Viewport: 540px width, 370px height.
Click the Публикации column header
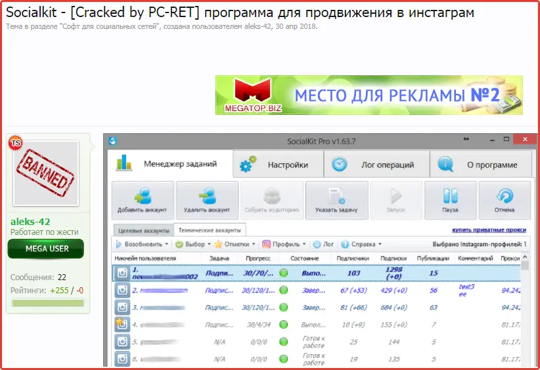pos(433,258)
